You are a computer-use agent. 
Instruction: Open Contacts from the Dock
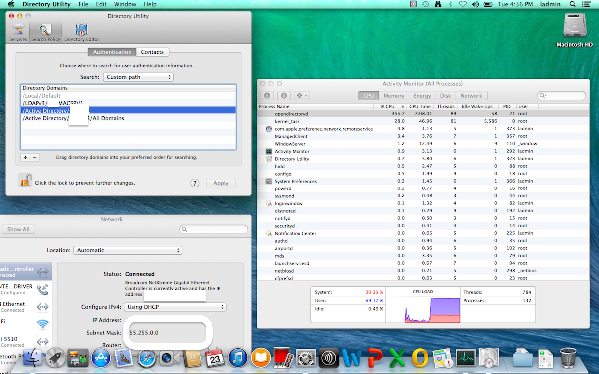tap(192, 358)
